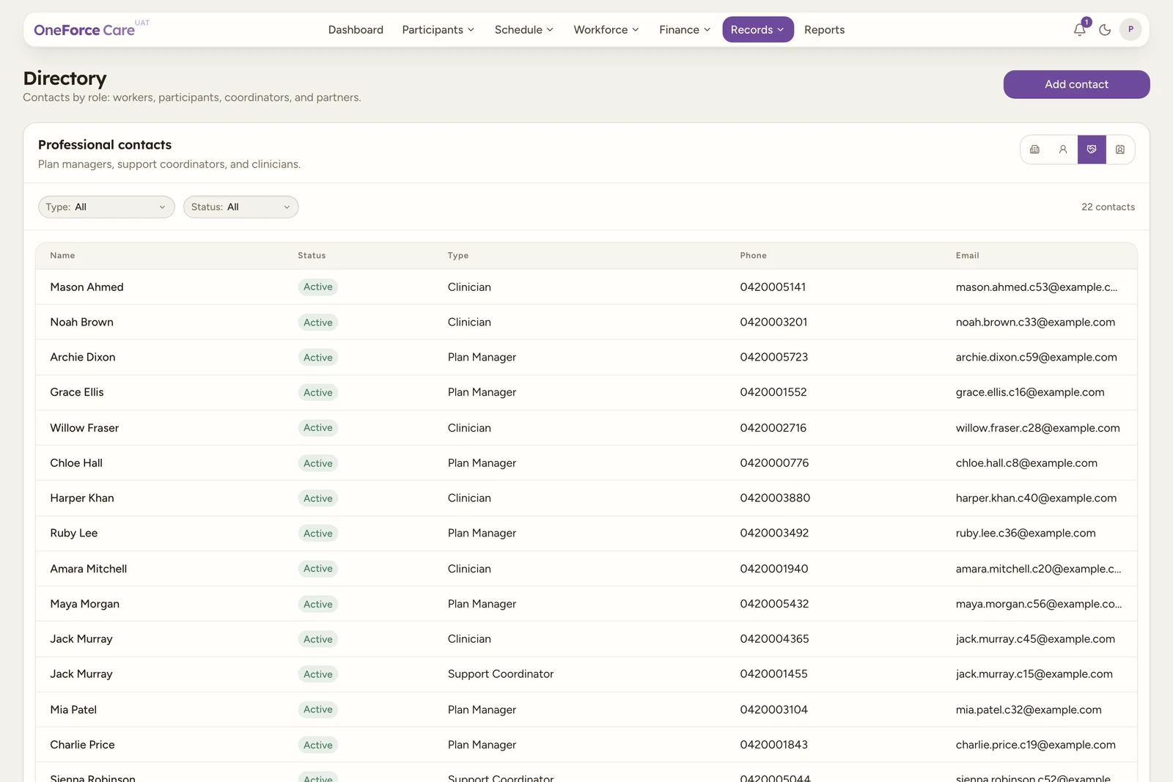Viewport: 1173px width, 782px height.
Task: Sort by the Type column header
Action: [x=458, y=256]
